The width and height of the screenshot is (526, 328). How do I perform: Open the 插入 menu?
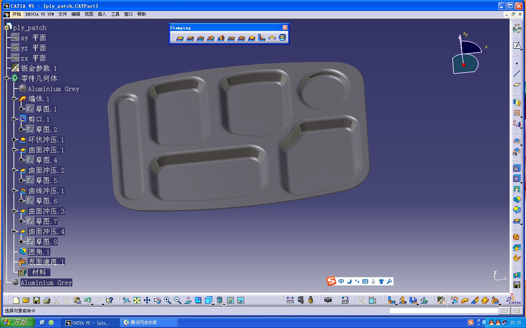pyautogui.click(x=102, y=14)
